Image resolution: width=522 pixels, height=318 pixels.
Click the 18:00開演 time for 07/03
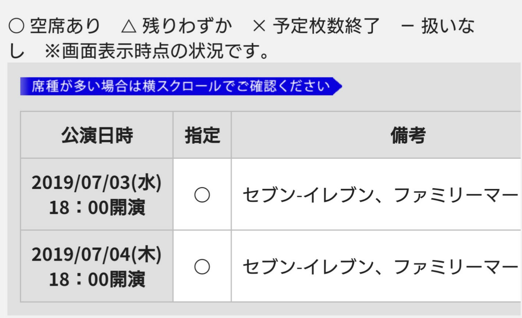click(x=97, y=208)
